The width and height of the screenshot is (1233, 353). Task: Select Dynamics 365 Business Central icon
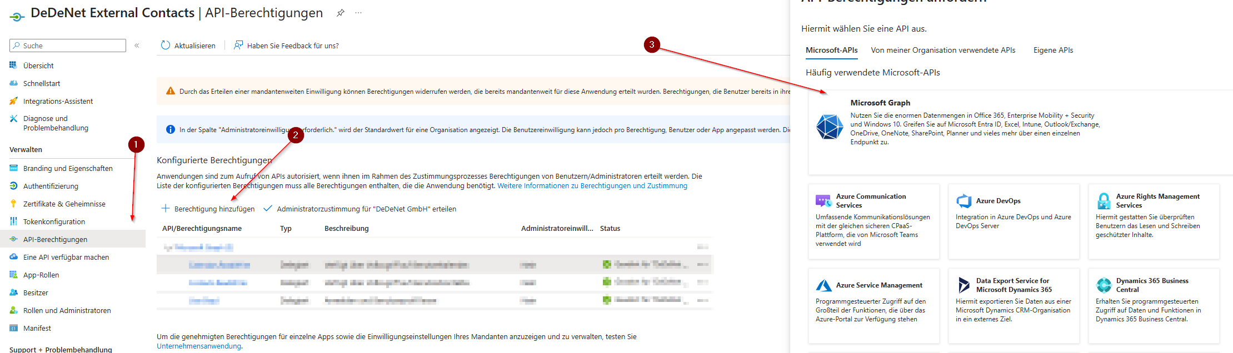(x=1104, y=285)
